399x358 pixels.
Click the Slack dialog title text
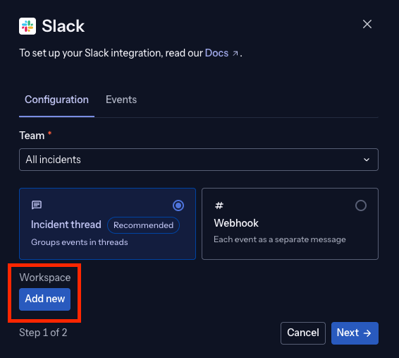63,26
